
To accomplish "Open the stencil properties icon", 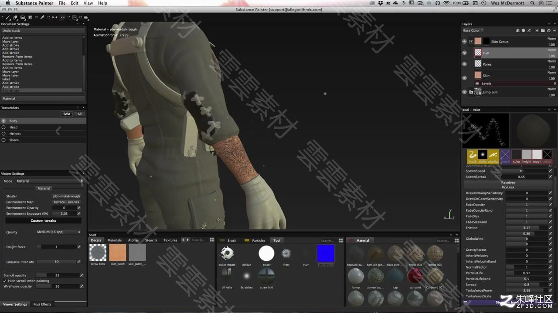I will [505, 156].
